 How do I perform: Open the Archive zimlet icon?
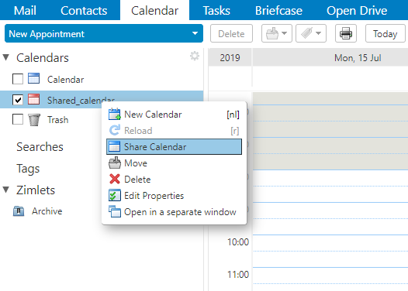click(x=19, y=211)
